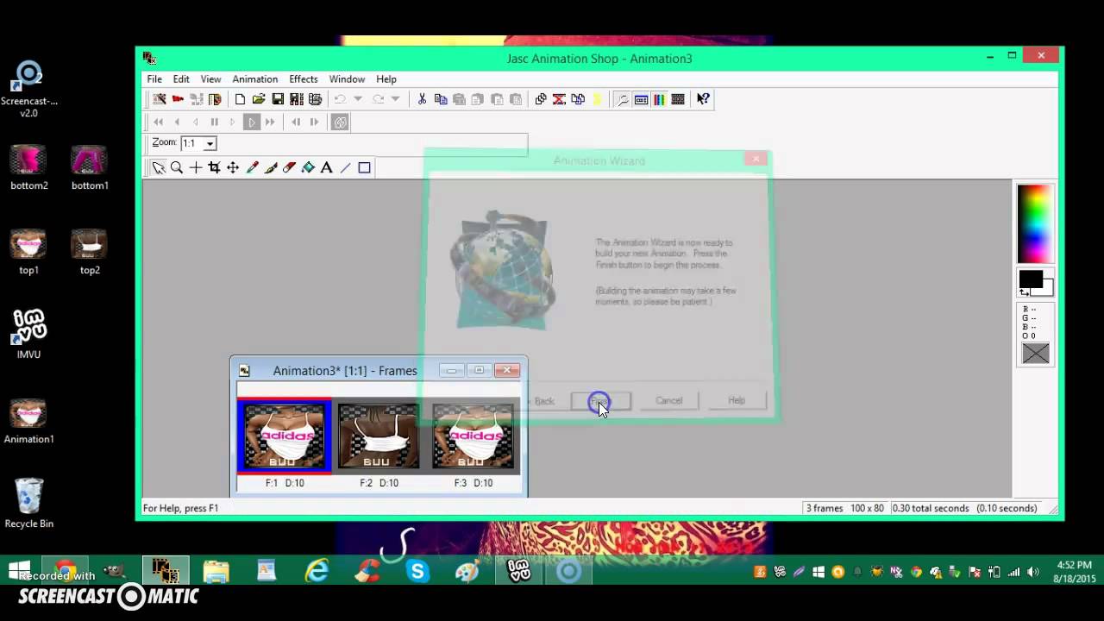Select the Zoom tool
The image size is (1104, 621).
point(177,167)
